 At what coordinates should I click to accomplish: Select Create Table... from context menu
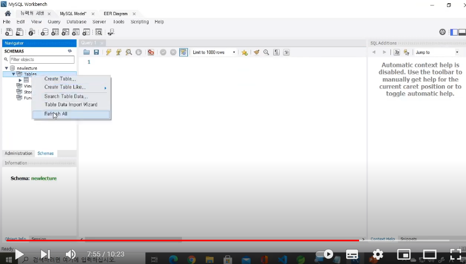pyautogui.click(x=60, y=79)
